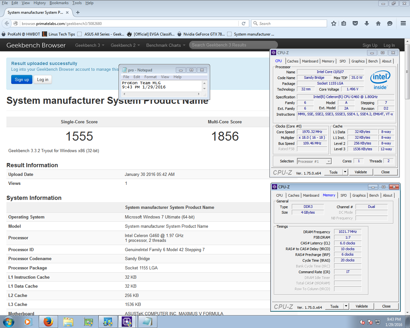This screenshot has width=410, height=328.
Task: Expand the Geekbench 2 dropdown
Action: click(125, 45)
